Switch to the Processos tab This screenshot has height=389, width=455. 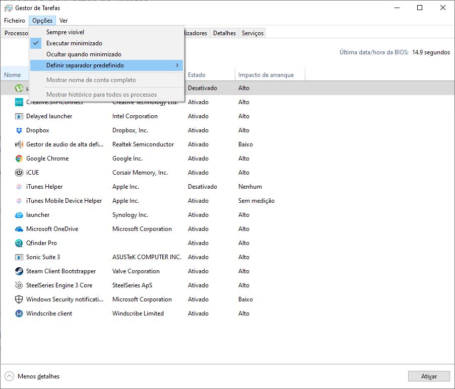[x=16, y=33]
